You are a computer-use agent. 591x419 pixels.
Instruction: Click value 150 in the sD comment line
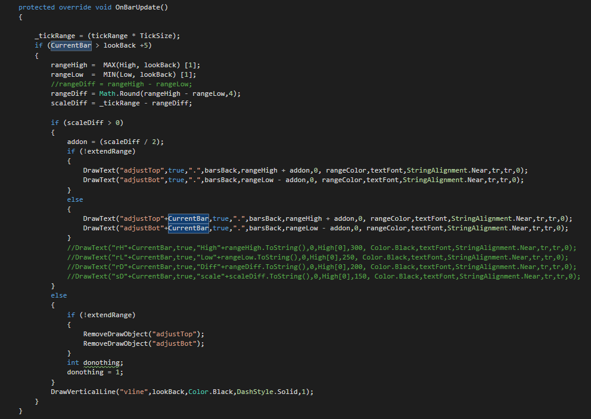pyautogui.click(x=360, y=276)
